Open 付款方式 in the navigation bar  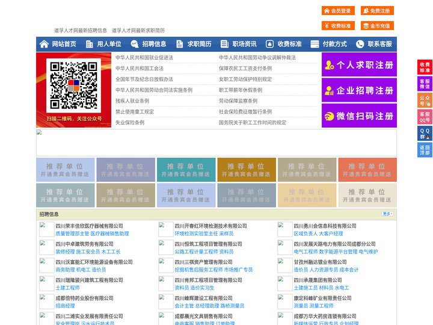point(335,44)
